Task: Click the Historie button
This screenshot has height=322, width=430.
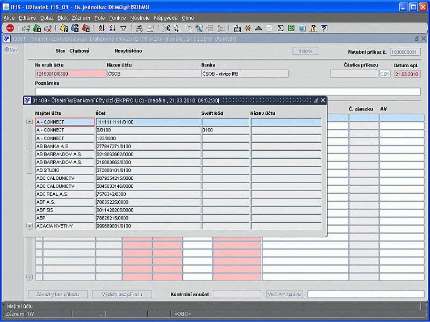Action: pos(305,51)
